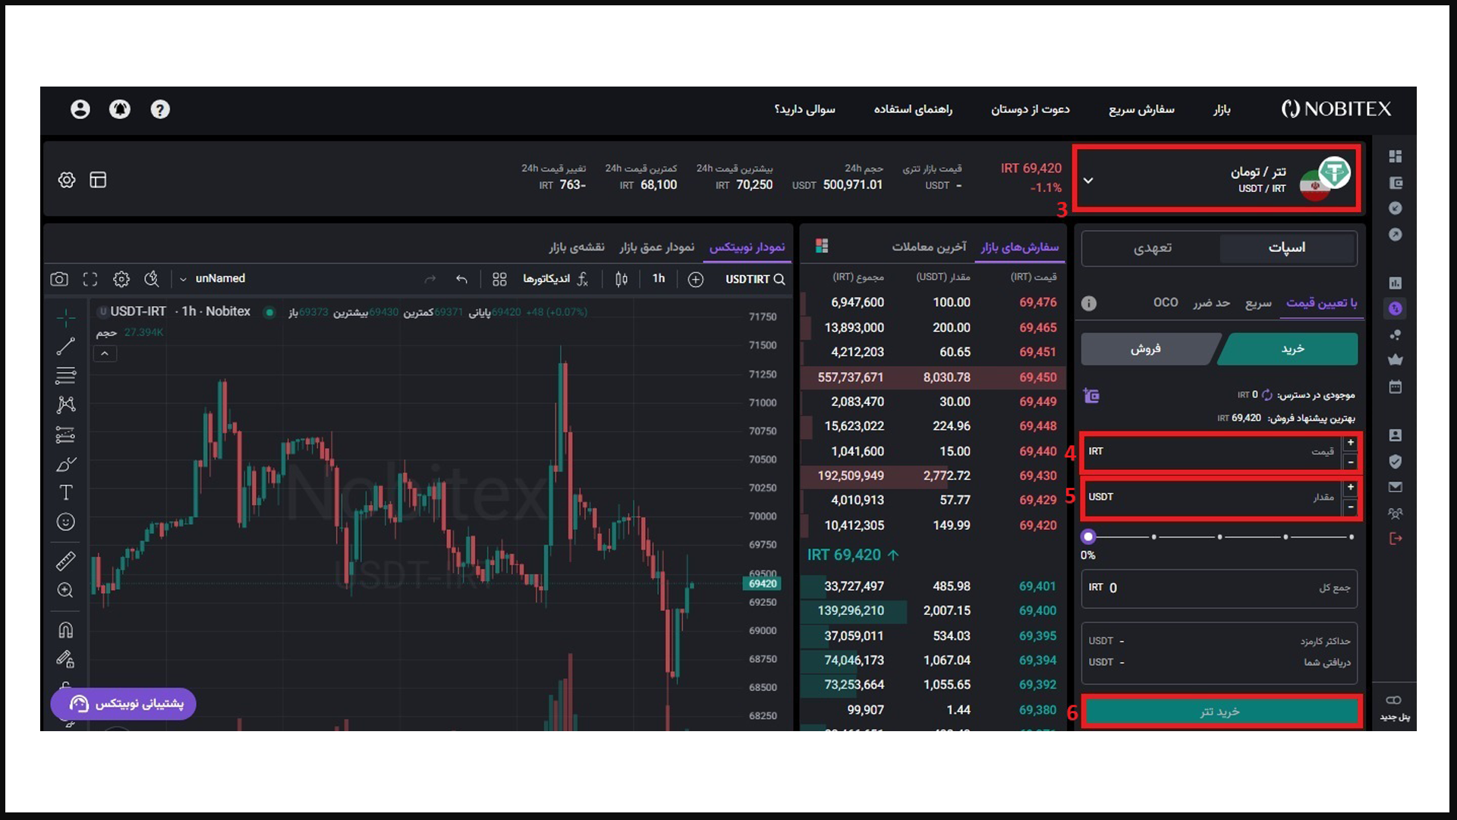Take a chart snapshot with camera icon
This screenshot has width=1457, height=820.
tap(59, 279)
